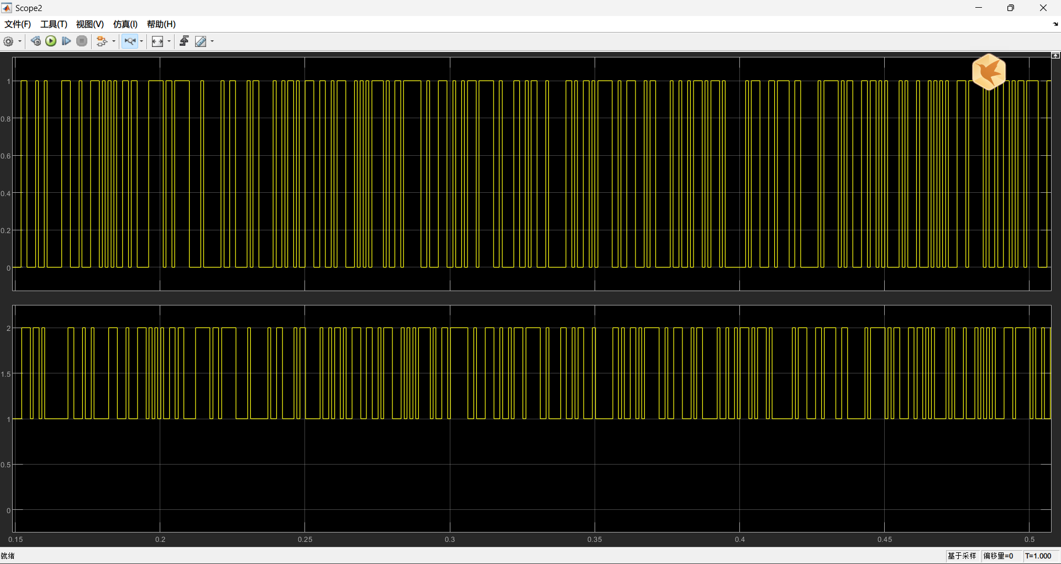Open the 仿真(I) menu
This screenshot has width=1061, height=564.
[125, 24]
